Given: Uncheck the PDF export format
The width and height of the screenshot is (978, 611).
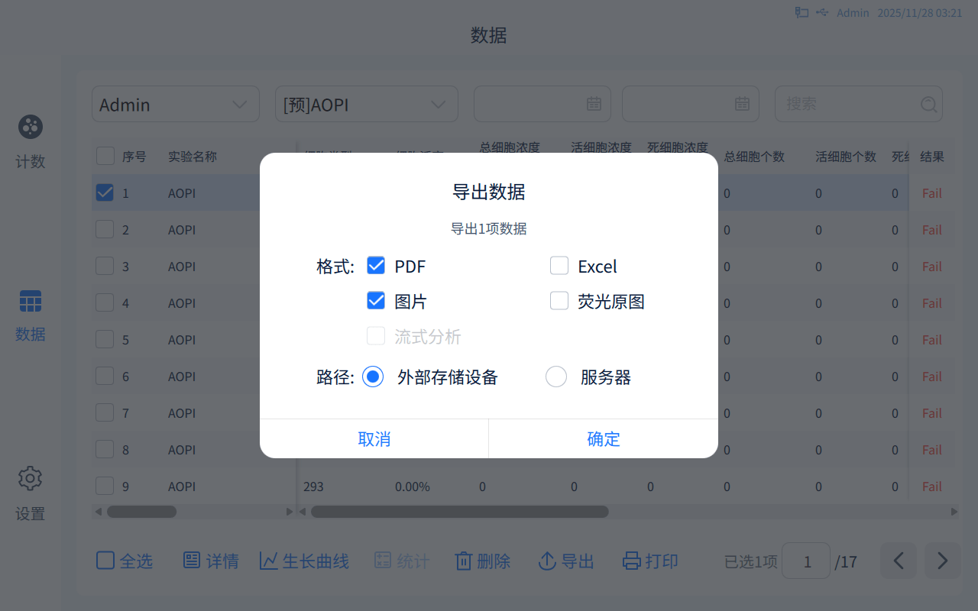Looking at the screenshot, I should point(376,265).
